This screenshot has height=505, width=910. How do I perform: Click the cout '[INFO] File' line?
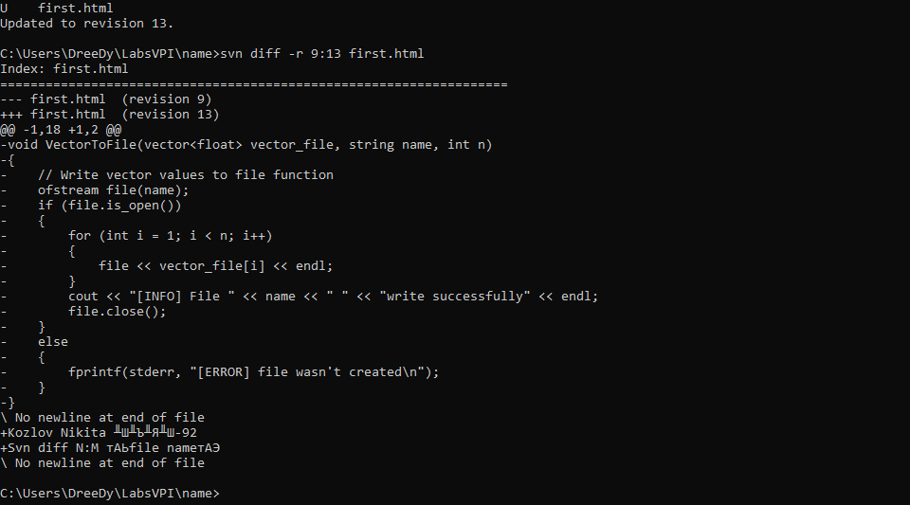pos(333,297)
